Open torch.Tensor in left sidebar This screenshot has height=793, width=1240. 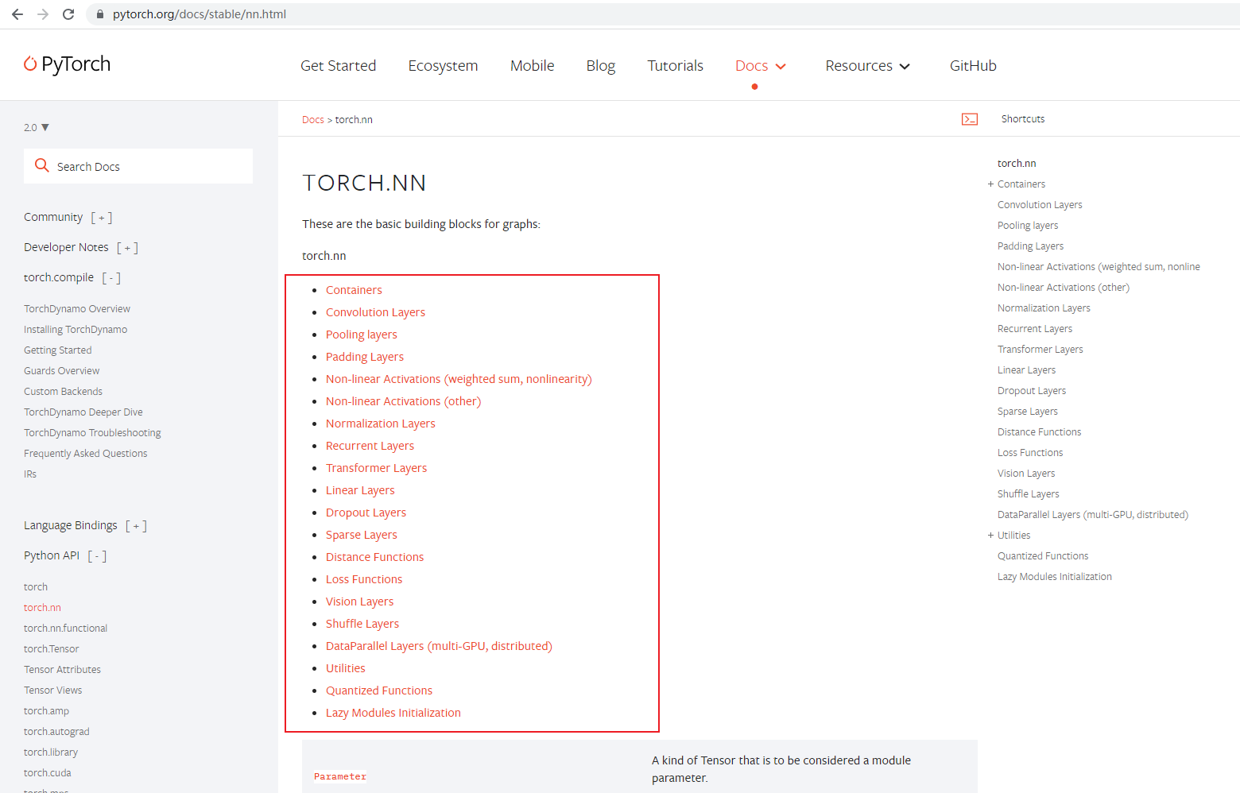(x=52, y=649)
